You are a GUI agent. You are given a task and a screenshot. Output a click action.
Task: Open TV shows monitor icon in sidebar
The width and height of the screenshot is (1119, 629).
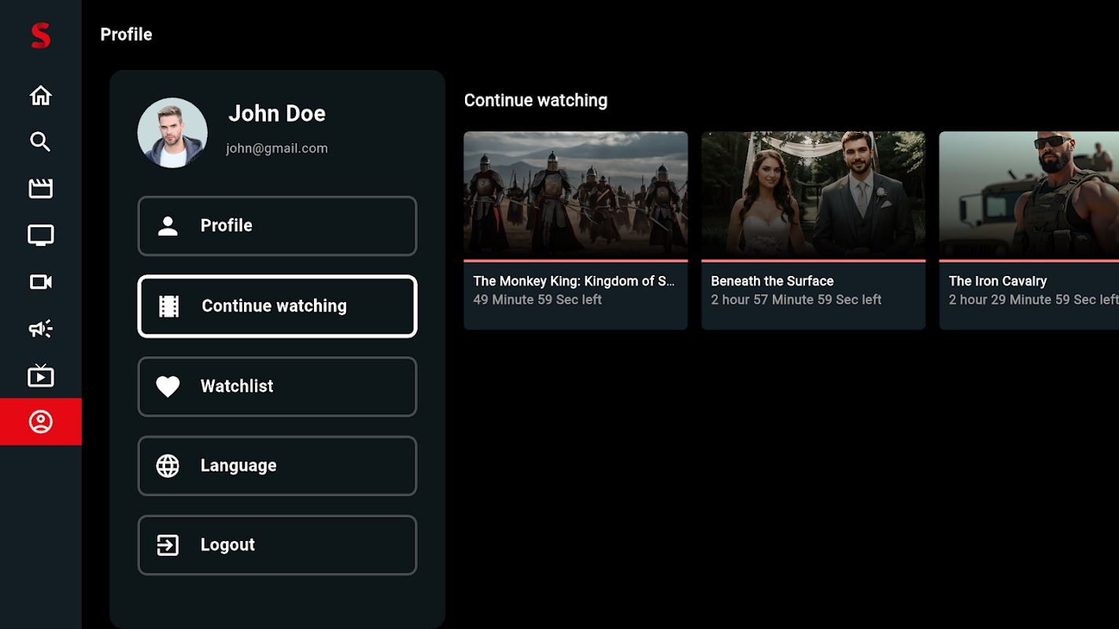(x=41, y=235)
